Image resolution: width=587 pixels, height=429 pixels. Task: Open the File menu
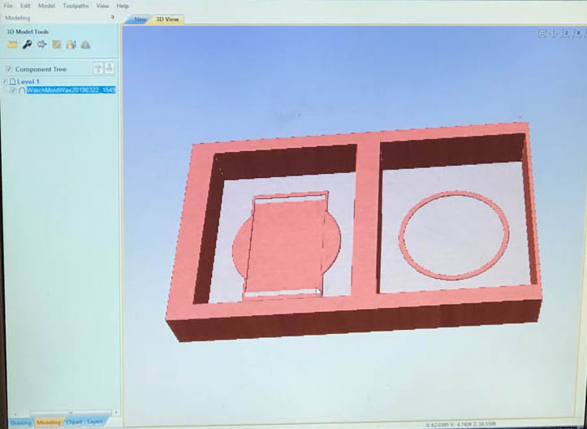tap(7, 6)
